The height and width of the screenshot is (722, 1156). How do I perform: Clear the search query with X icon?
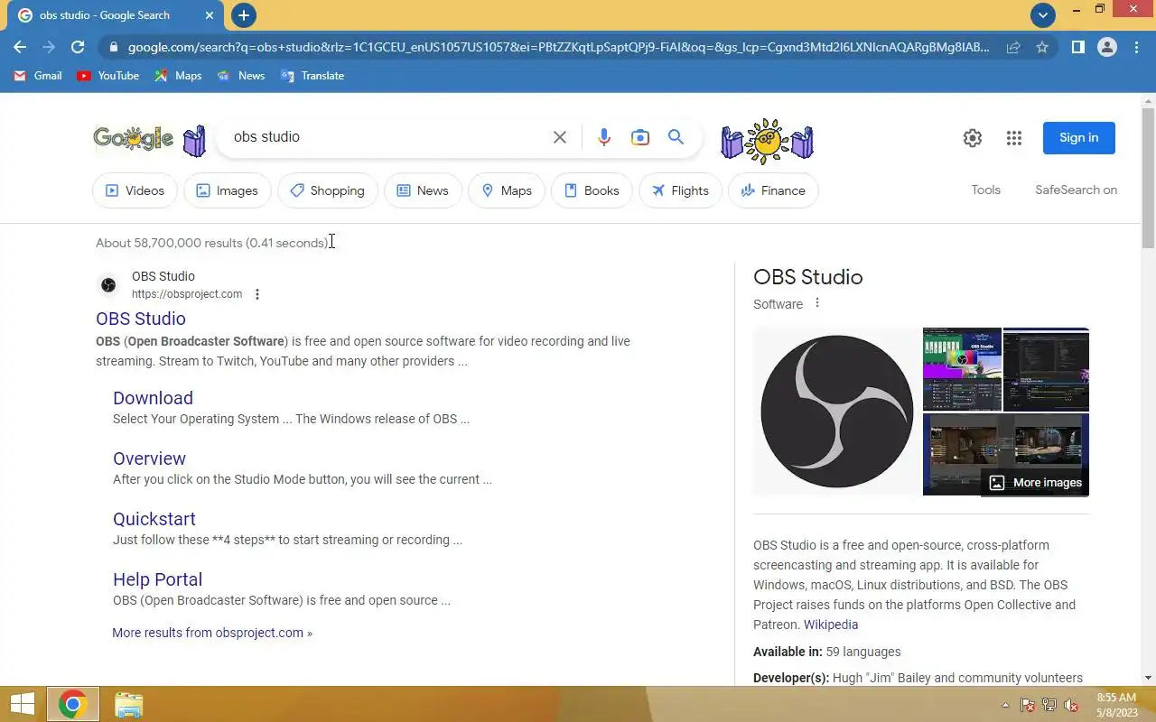pos(560,137)
